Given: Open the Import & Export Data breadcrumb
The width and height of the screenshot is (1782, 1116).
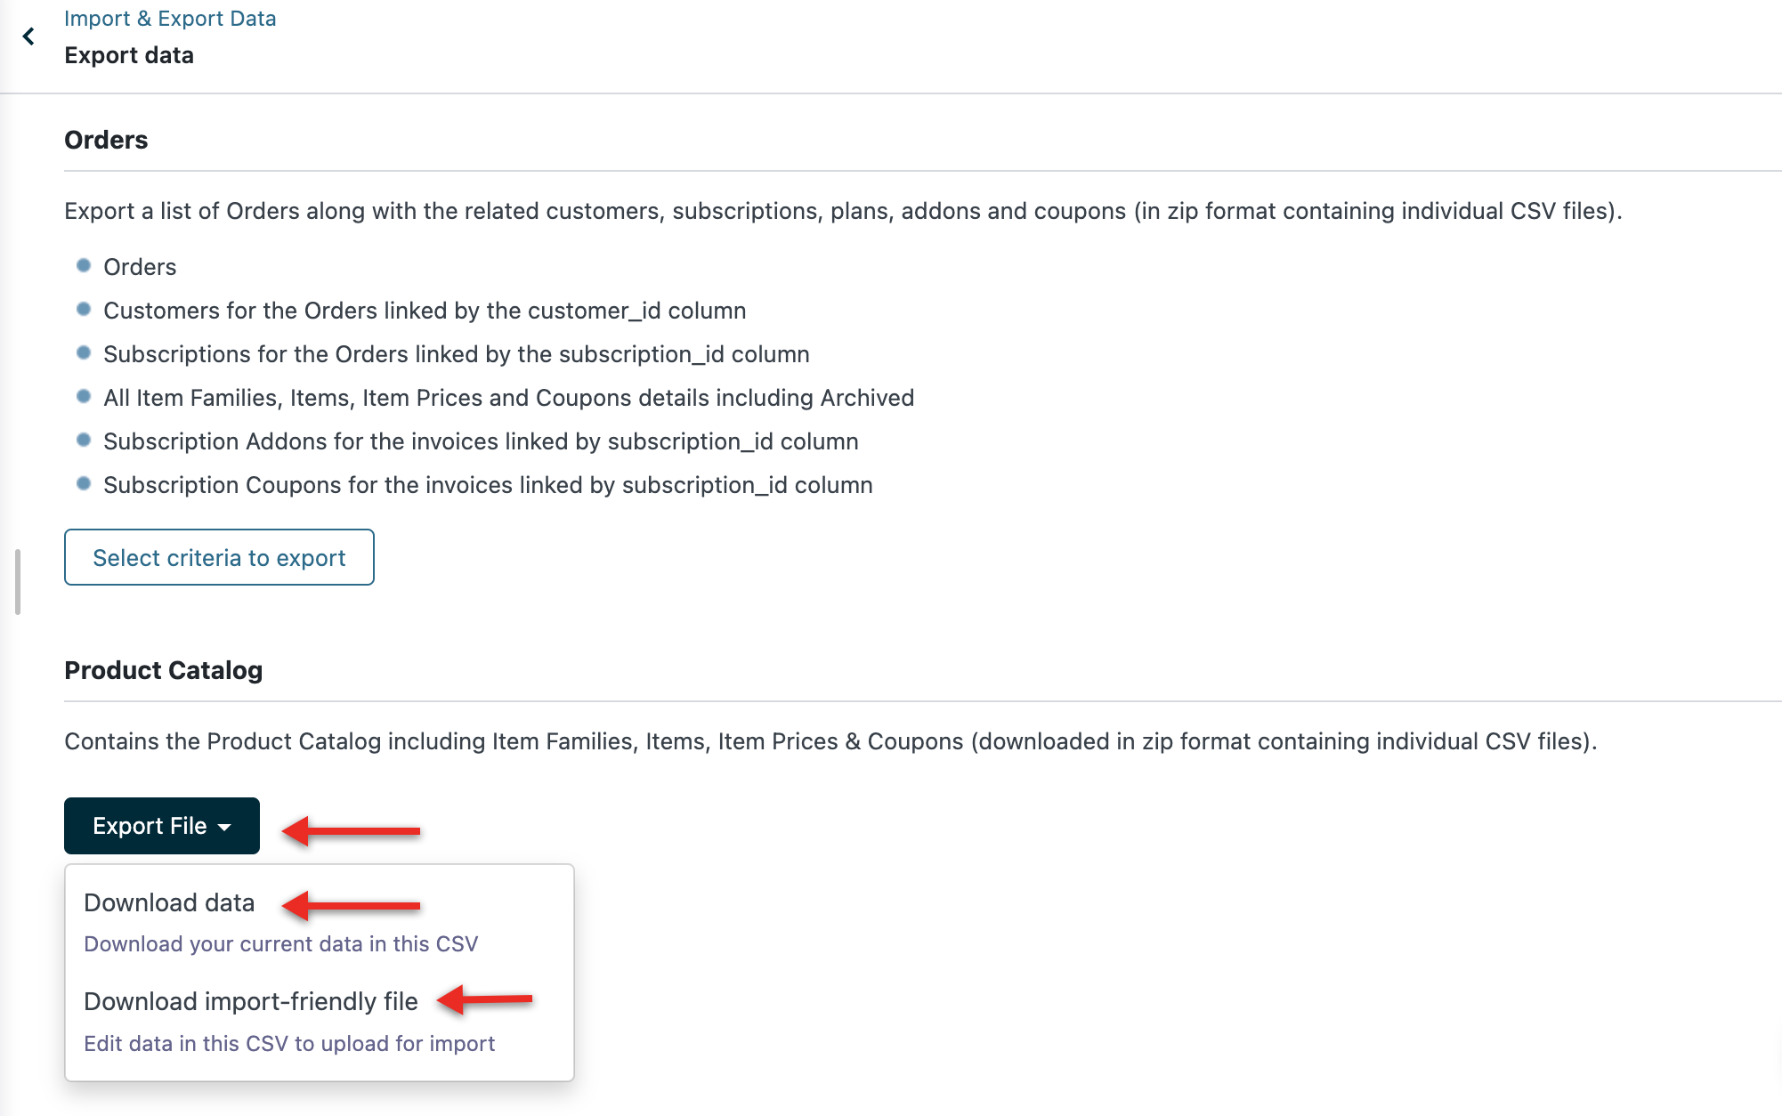Looking at the screenshot, I should (170, 19).
